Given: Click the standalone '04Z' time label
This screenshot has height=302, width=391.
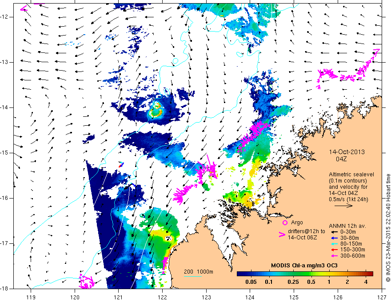Looking at the screenshot, I should [x=341, y=159].
